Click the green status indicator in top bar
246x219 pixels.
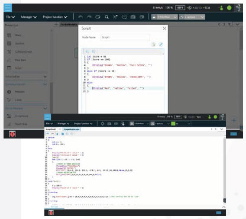pyautogui.click(x=229, y=8)
